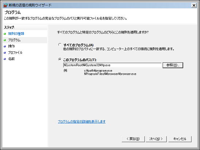Click the blue bullet beside 操作
Image resolution: width=200 pixels, height=150 pixels.
point(5,46)
